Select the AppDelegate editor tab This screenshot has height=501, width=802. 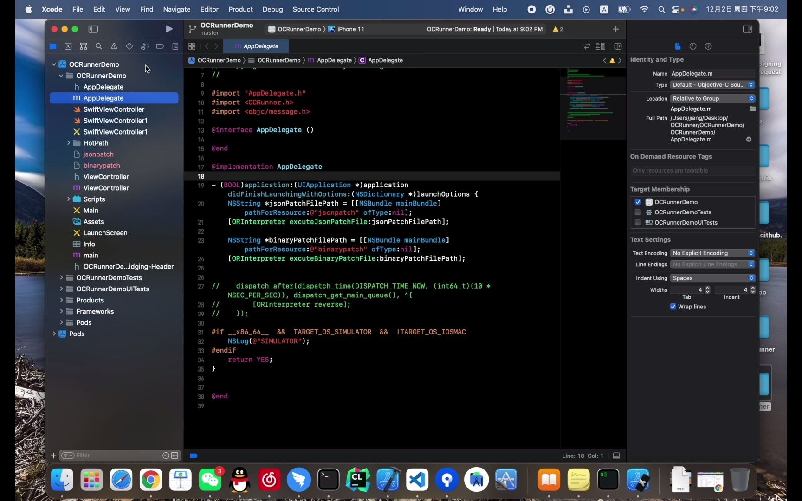click(x=256, y=46)
